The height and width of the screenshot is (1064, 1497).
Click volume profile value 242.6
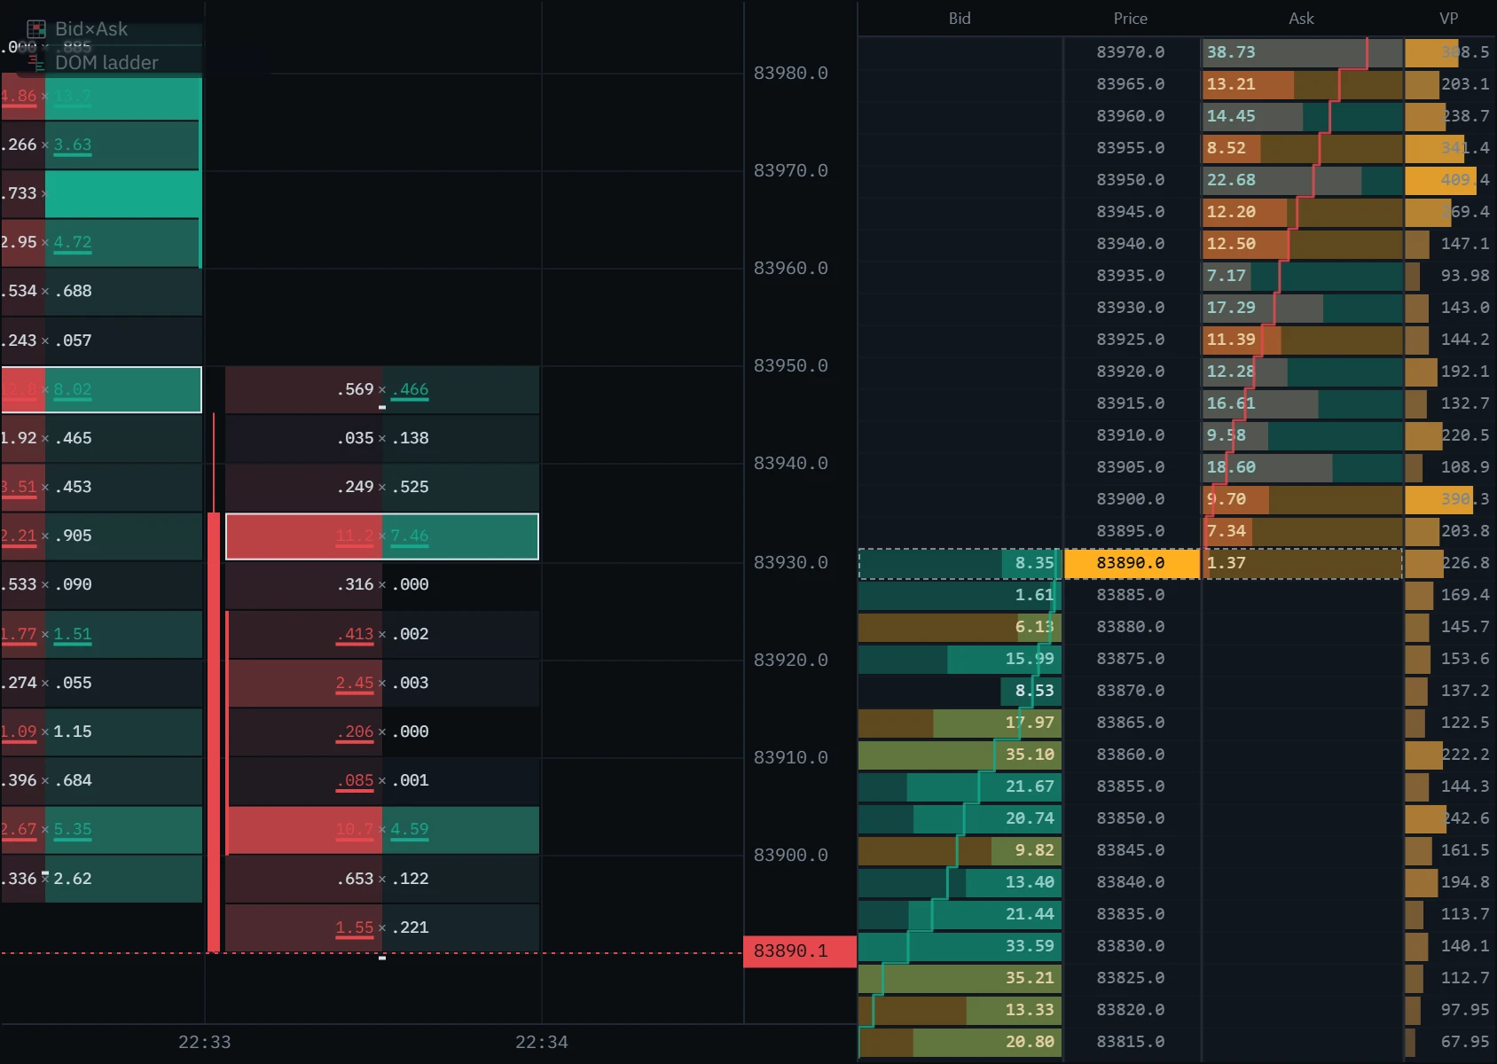coord(1465,818)
